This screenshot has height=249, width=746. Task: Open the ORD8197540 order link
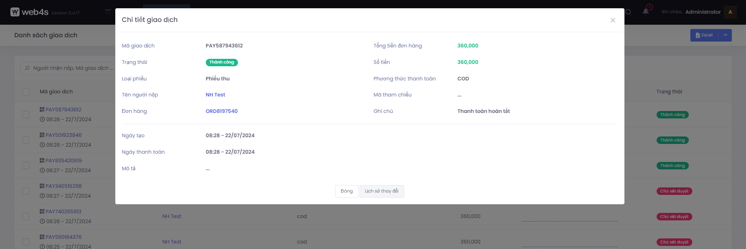[x=221, y=111]
